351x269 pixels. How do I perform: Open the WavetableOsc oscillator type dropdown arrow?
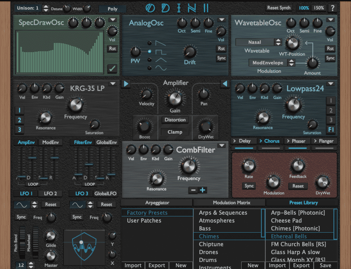click(330, 20)
